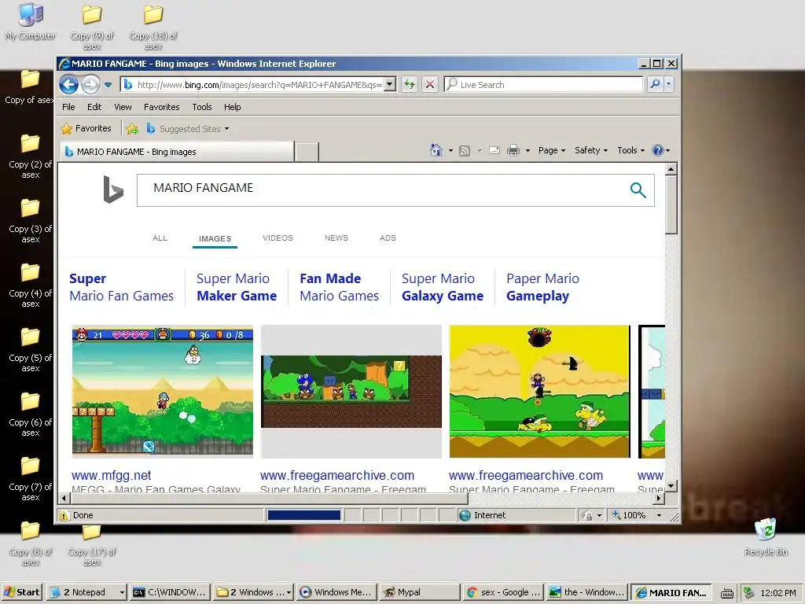Open the recent pages dropdown arrow
The image size is (805, 604).
click(108, 85)
